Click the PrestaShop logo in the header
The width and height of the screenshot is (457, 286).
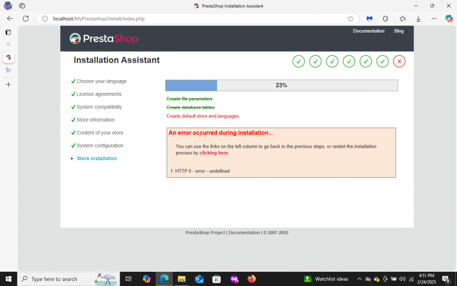[104, 38]
